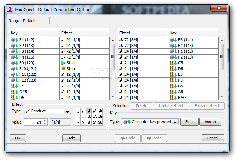Viewport: 237px width, 160px height.
Task: Click the Extract effect button
Action: tap(207, 106)
